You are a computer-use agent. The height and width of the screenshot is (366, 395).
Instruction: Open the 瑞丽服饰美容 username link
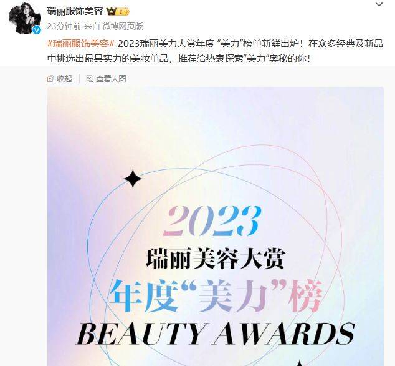(x=75, y=11)
